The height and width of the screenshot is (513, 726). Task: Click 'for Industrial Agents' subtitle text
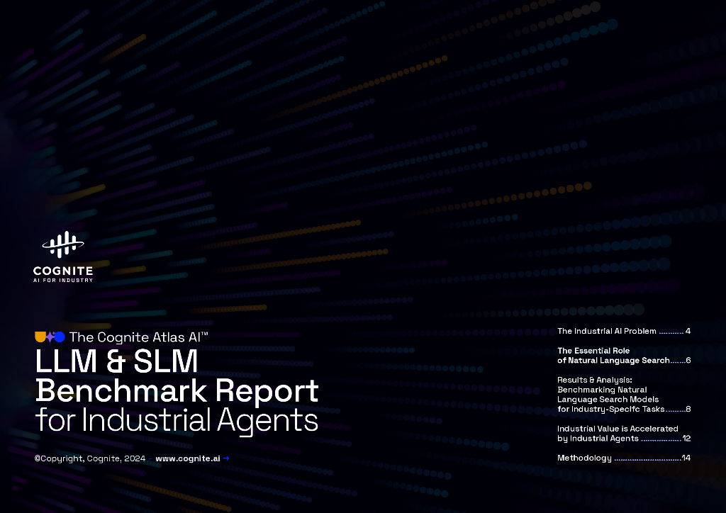177,420
